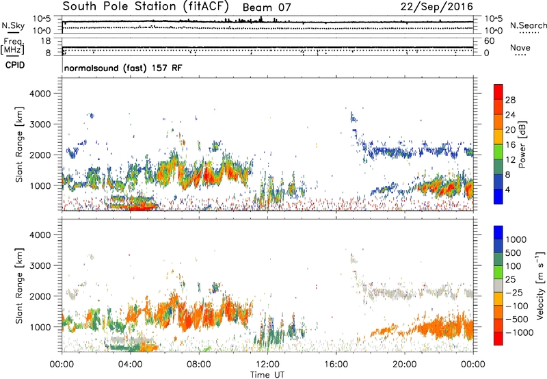Select the 'normalsound (fast) 157 RF' text
The height and width of the screenshot is (379, 547).
tap(123, 68)
